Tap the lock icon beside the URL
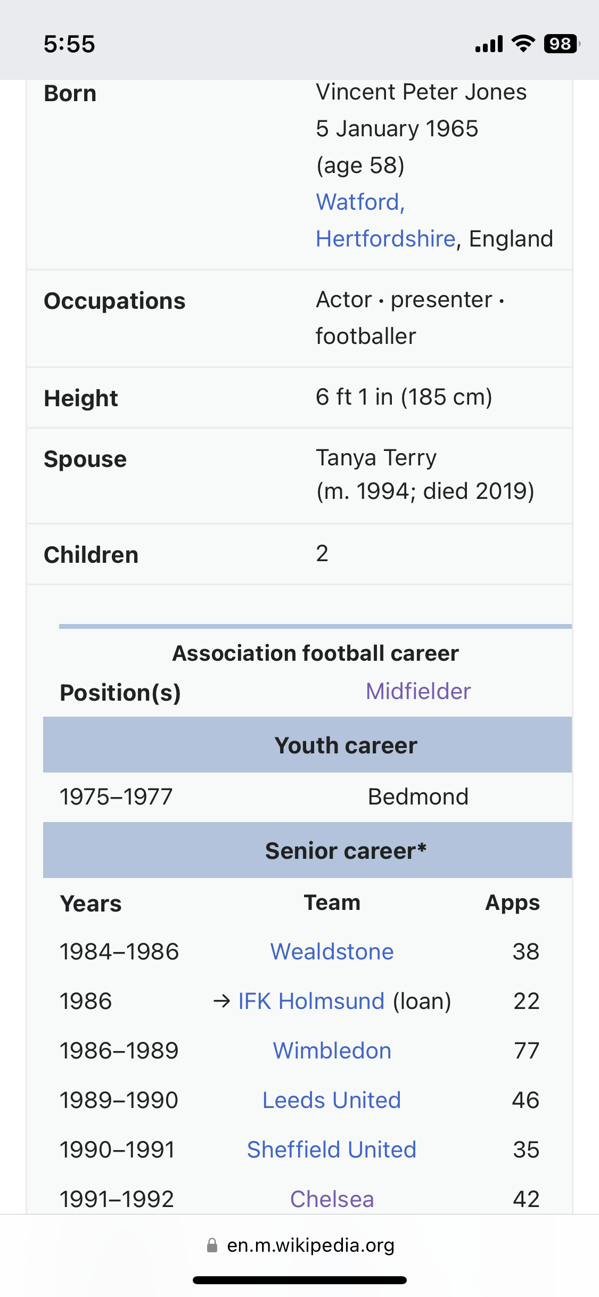This screenshot has width=599, height=1297. pyautogui.click(x=212, y=1245)
